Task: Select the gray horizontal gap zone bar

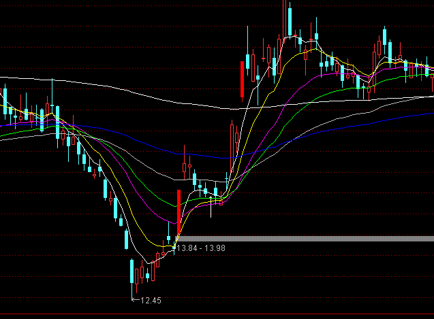Action: click(307, 238)
